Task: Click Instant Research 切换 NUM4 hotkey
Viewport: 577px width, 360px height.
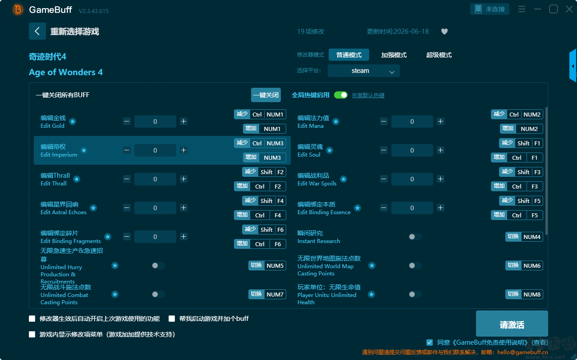Action: pos(524,237)
